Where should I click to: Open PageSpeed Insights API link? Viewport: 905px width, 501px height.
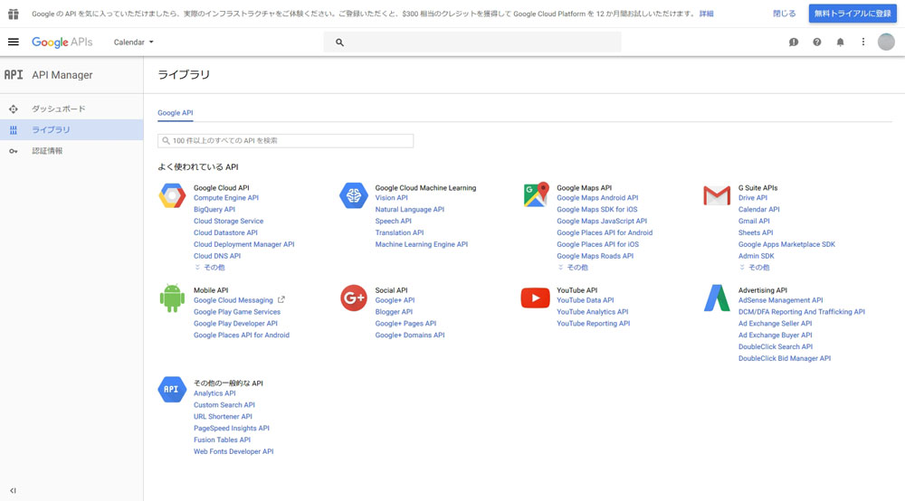[232, 429]
